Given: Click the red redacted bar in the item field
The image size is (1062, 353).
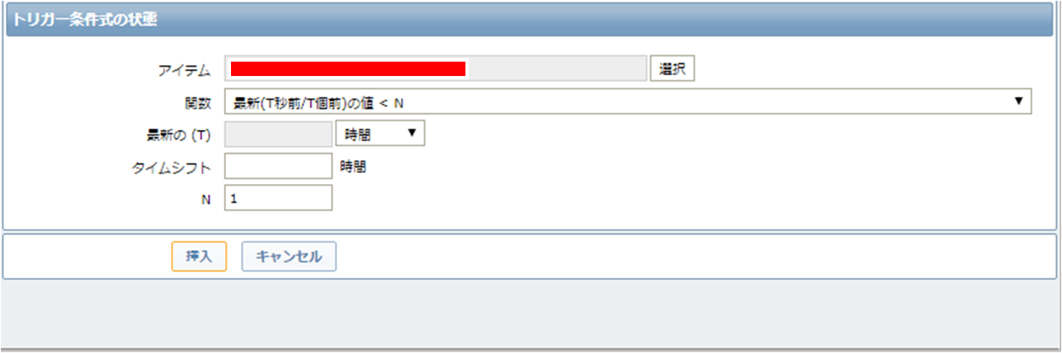Looking at the screenshot, I should click(x=348, y=68).
